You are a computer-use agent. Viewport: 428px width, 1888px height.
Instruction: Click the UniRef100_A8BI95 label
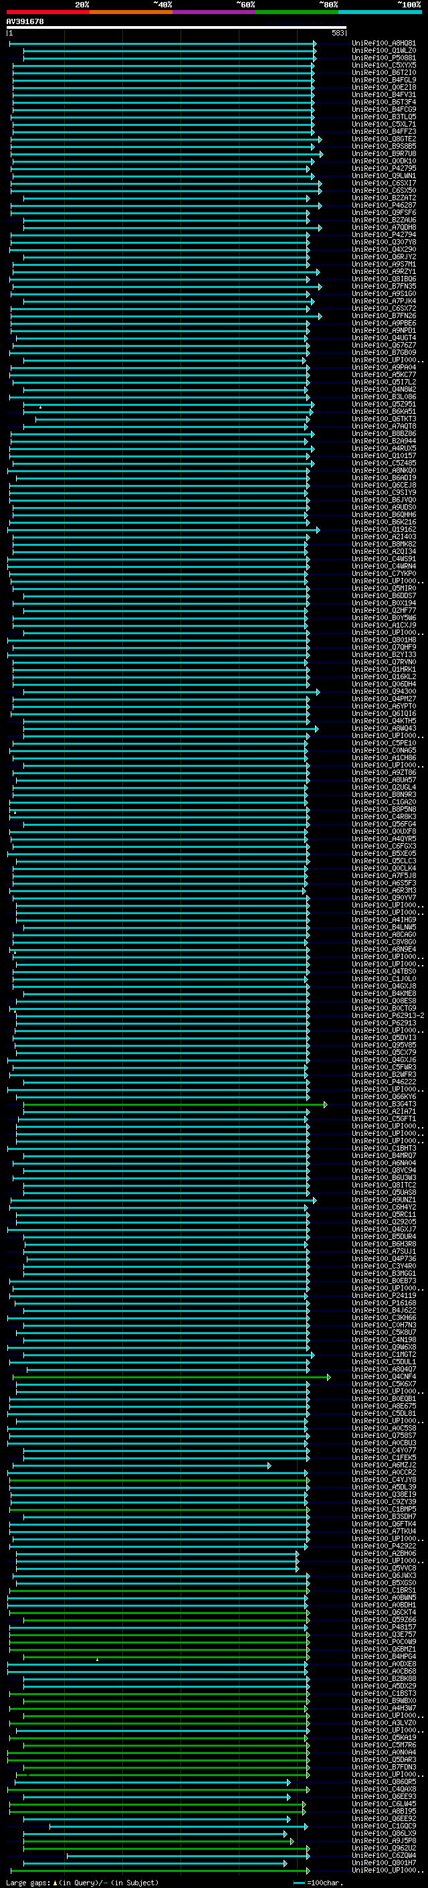[383, 1811]
